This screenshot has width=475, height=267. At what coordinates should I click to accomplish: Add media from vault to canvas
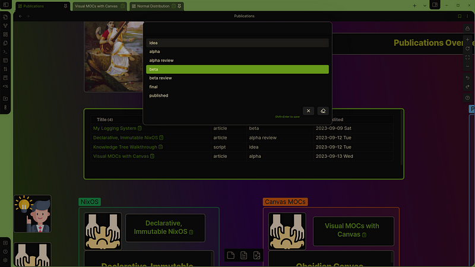pos(257,255)
